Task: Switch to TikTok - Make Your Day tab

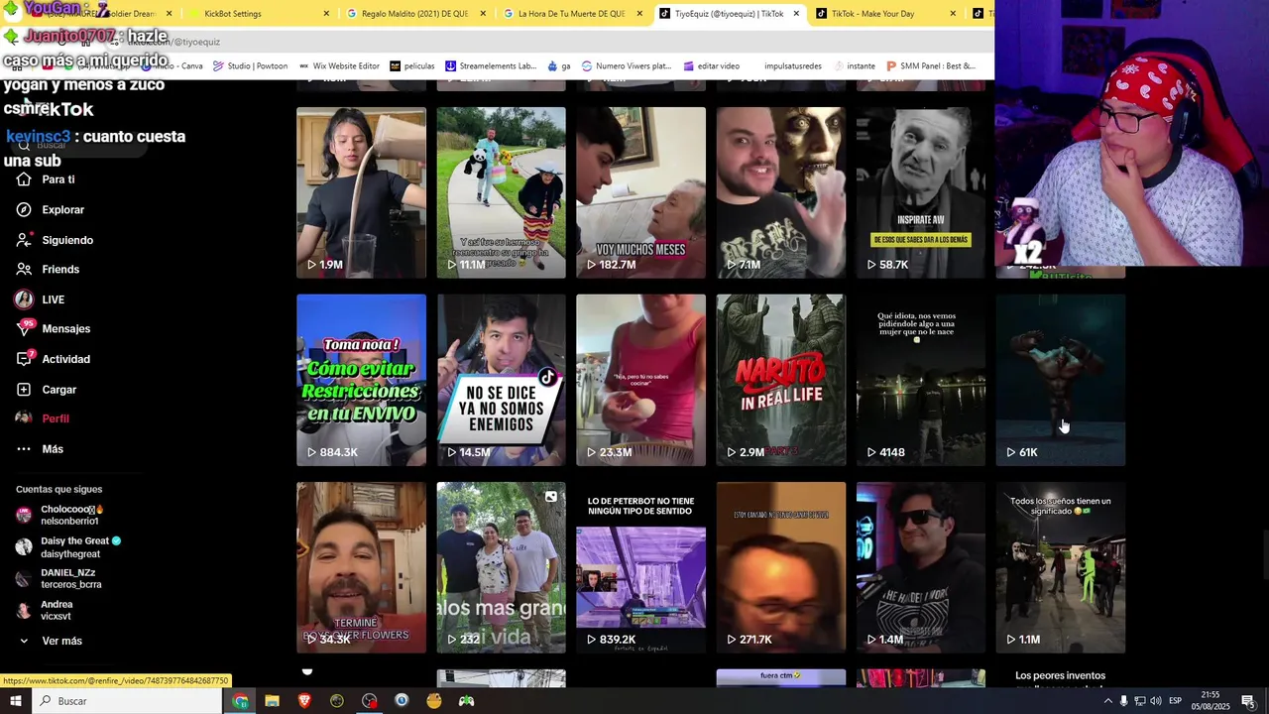Action: [x=885, y=14]
